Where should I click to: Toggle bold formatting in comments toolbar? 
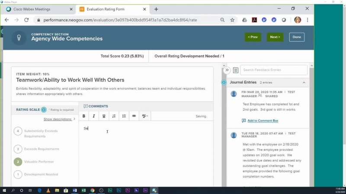(x=84, y=116)
